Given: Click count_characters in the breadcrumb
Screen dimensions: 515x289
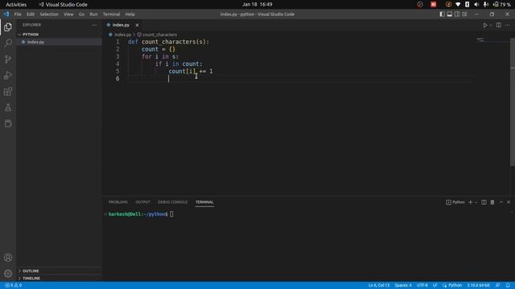Looking at the screenshot, I should pyautogui.click(x=159, y=35).
